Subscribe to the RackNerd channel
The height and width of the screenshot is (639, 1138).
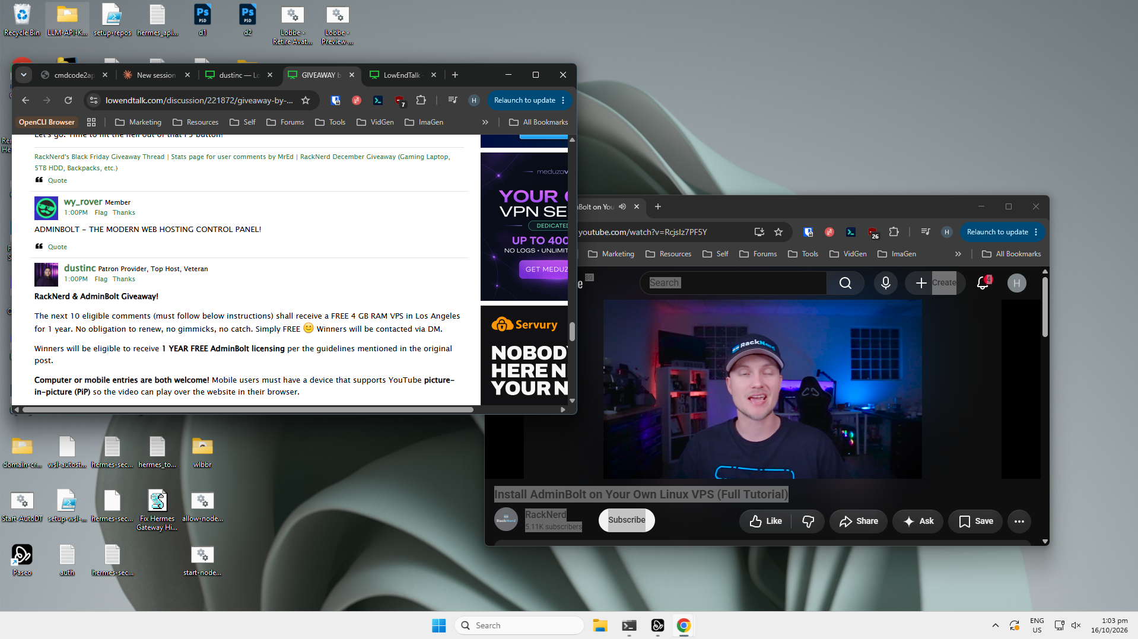point(627,520)
